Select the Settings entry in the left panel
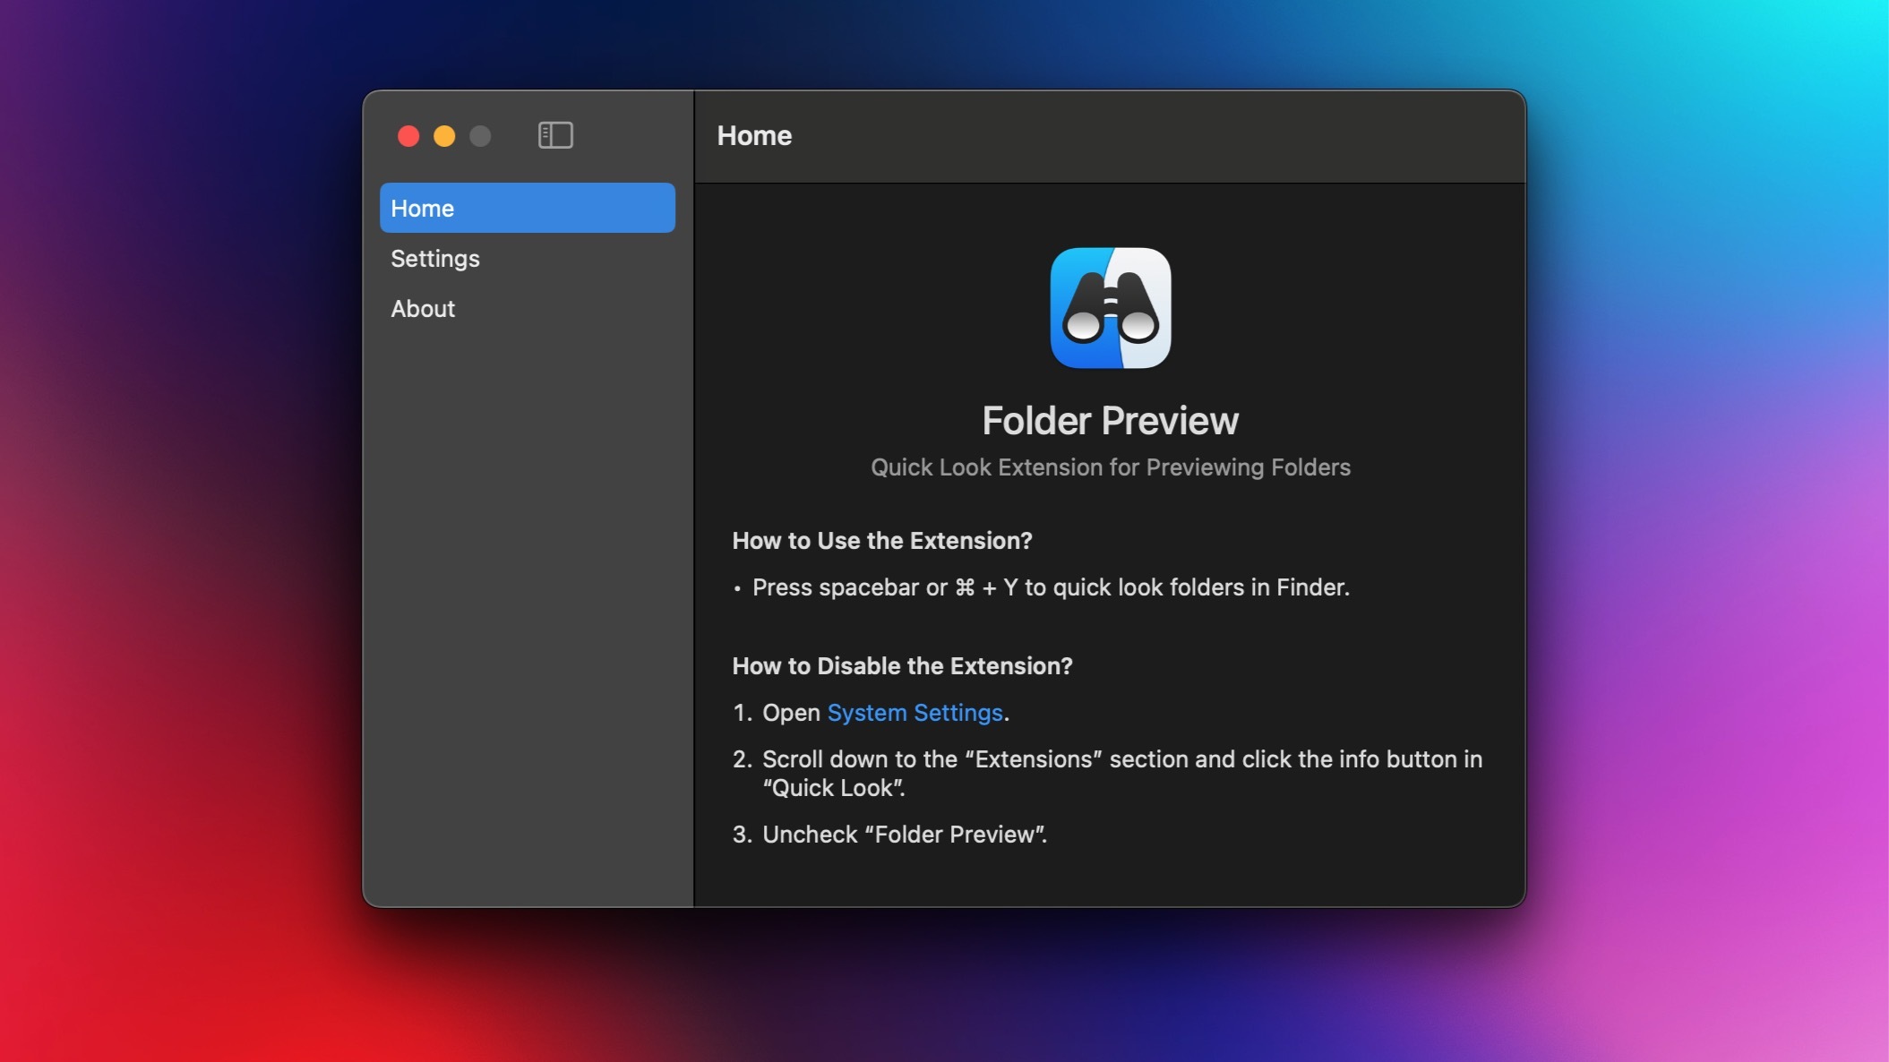Viewport: 1889px width, 1062px height. 435,258
